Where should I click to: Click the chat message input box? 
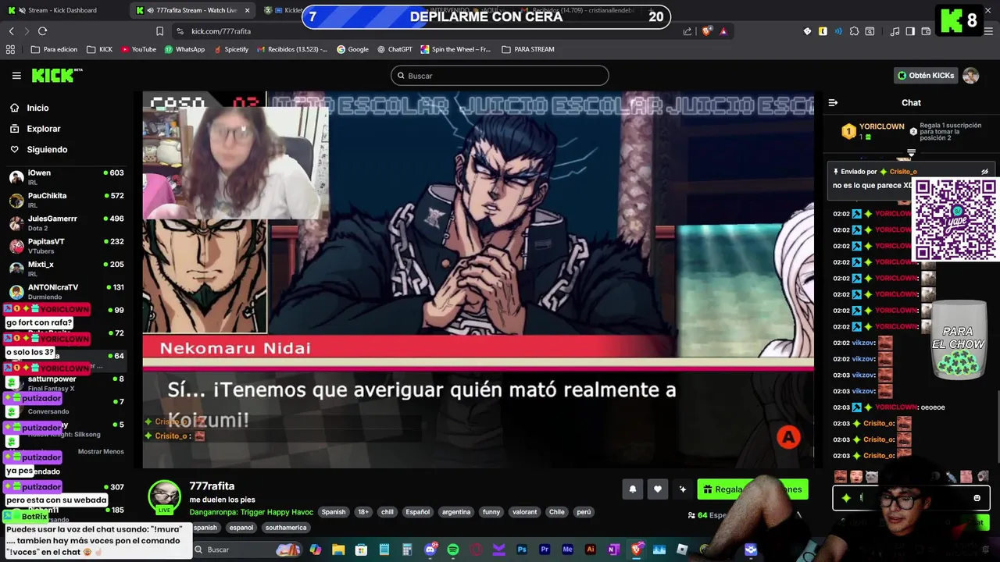pos(910,498)
